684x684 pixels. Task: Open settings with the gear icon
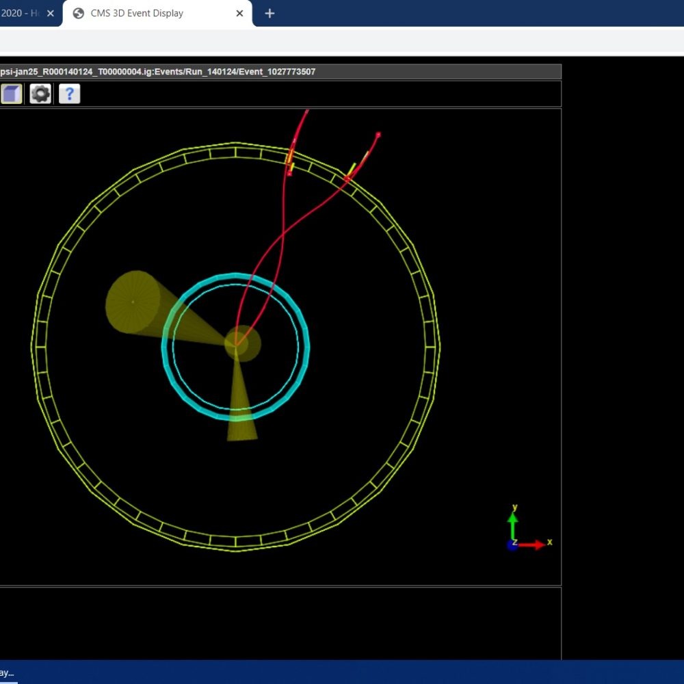point(40,94)
